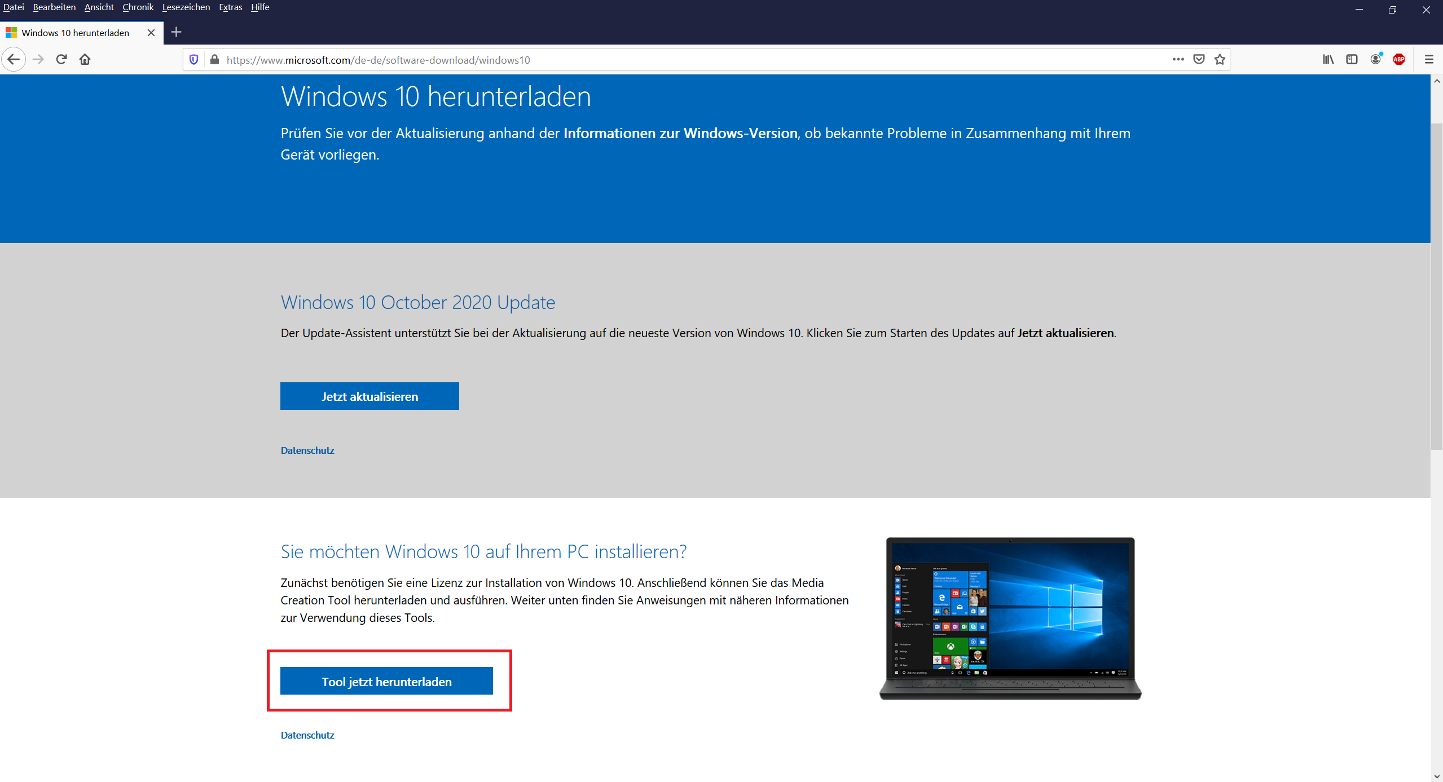Open the Adblock Plus ABP icon
Image resolution: width=1443 pixels, height=782 pixels.
coord(1399,59)
